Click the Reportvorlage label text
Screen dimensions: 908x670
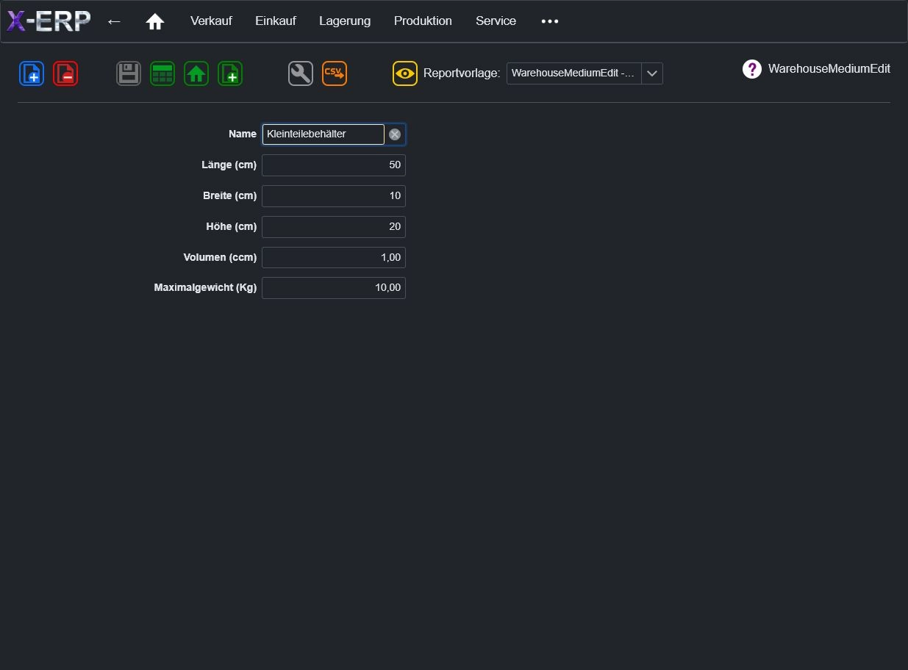pos(462,73)
